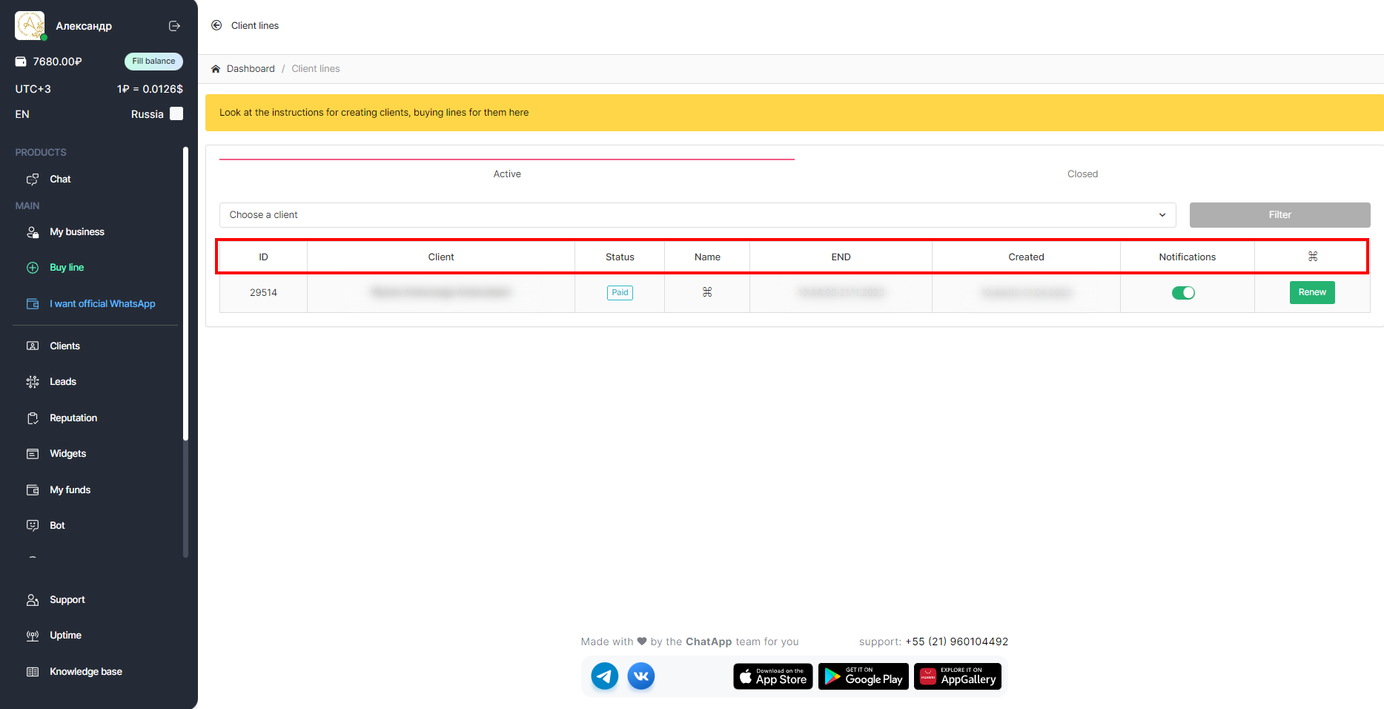
Task: Switch to the Closed tab
Action: pos(1082,174)
